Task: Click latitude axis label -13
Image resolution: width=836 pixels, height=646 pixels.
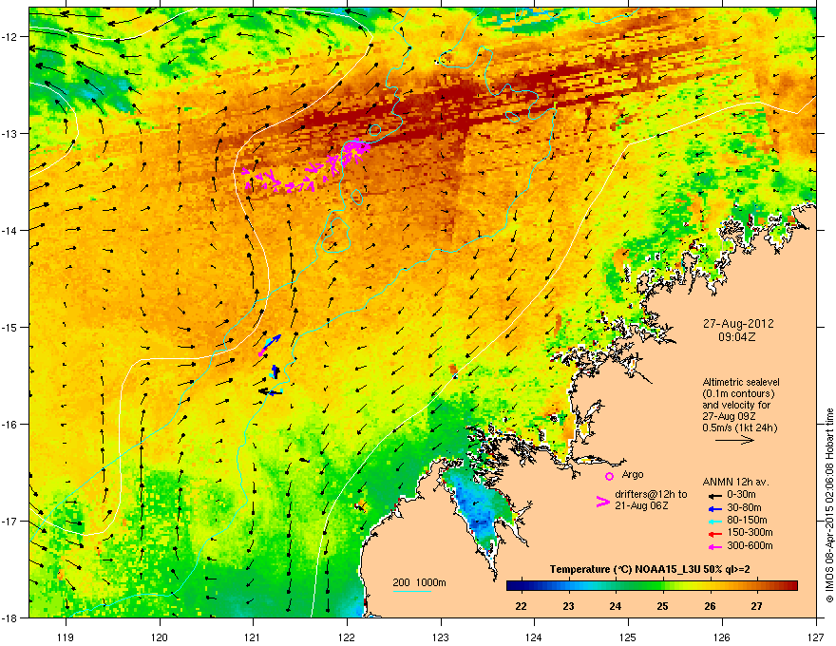Action: [9, 133]
